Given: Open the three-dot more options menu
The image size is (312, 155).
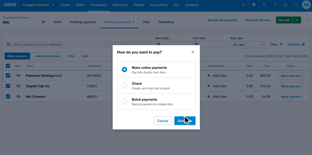Looking at the screenshot, I should pos(307,20).
